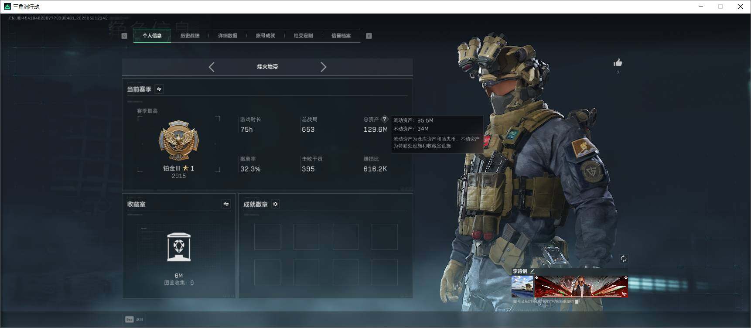The image size is (751, 328).
Task: Go to the next mode with the right chevron
Action: coord(323,67)
